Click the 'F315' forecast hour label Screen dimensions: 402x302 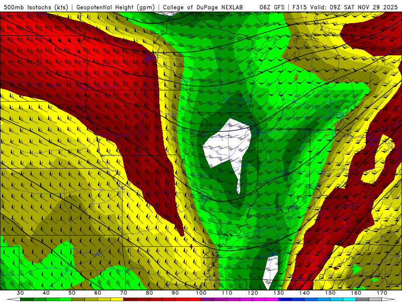point(299,8)
